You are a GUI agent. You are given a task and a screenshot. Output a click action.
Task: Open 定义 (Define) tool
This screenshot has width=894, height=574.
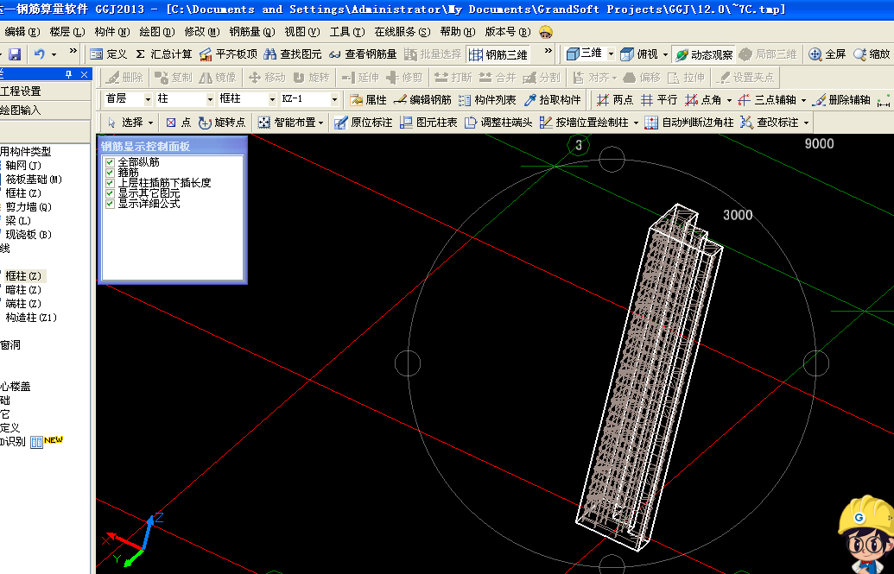coord(108,54)
